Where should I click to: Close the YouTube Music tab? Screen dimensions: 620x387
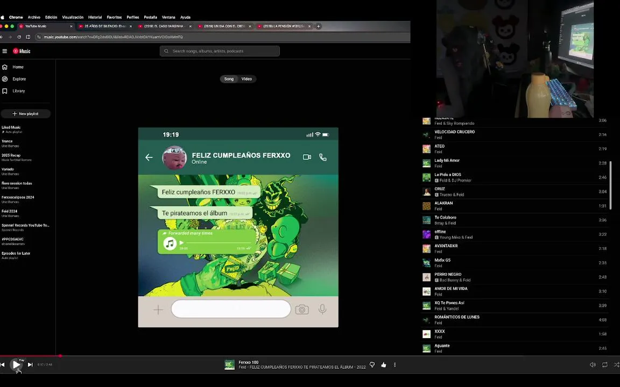coord(71,26)
